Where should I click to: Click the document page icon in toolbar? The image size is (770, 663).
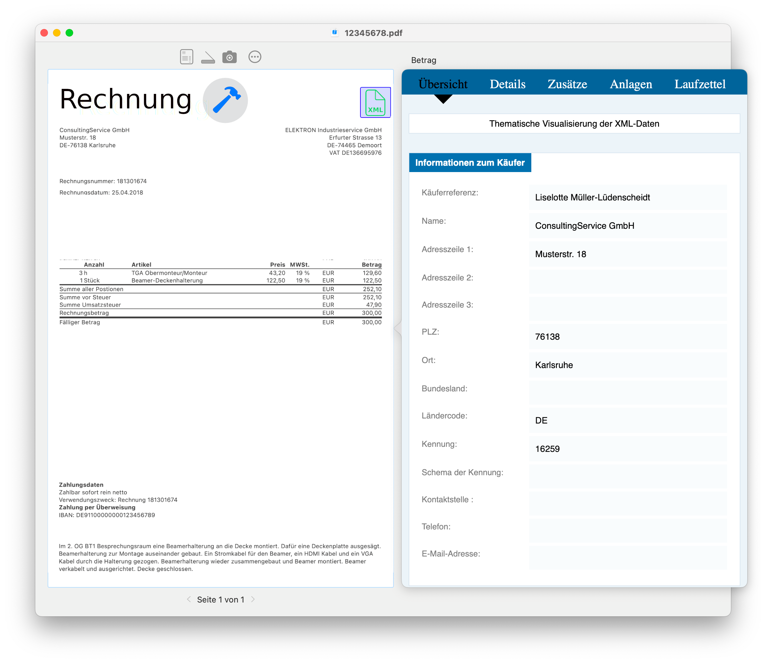(x=187, y=57)
